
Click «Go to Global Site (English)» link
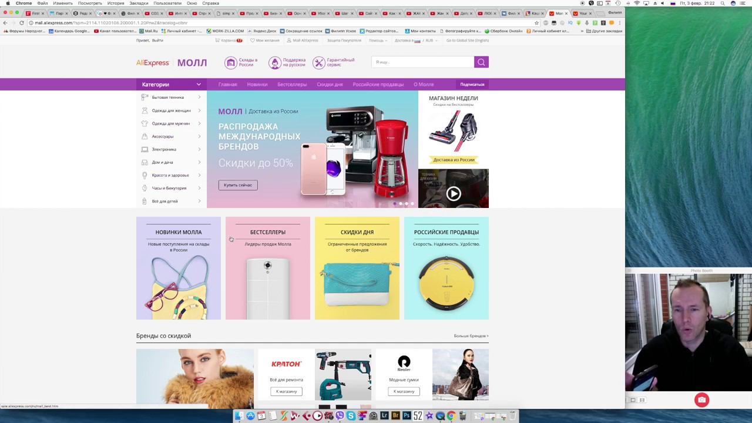tap(468, 41)
